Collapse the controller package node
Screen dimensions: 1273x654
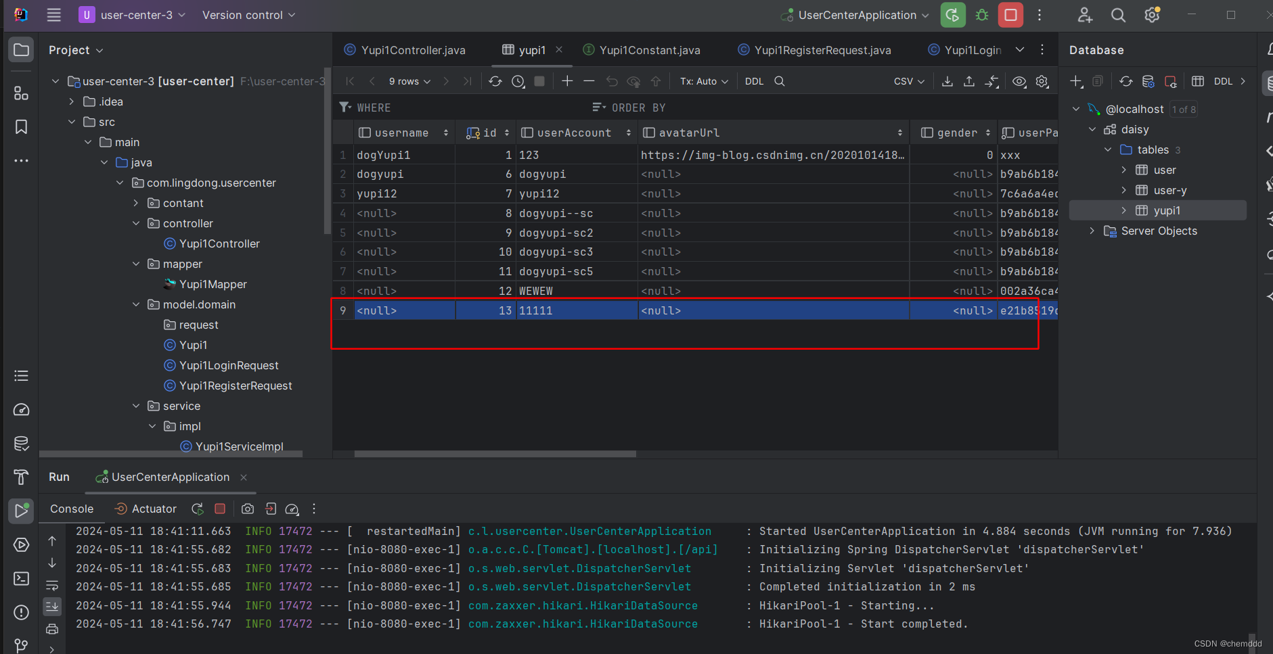136,223
